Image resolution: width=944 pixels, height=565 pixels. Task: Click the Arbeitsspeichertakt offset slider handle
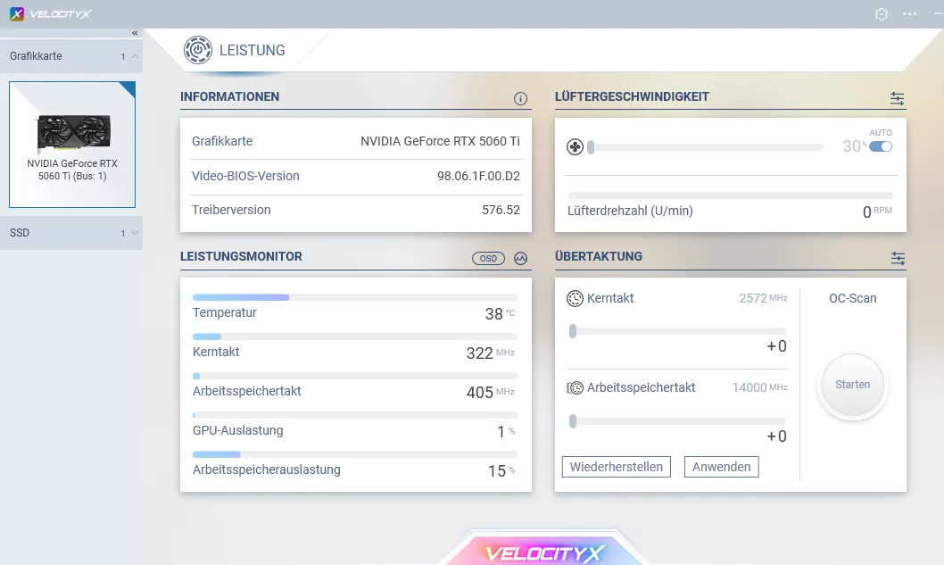573,421
